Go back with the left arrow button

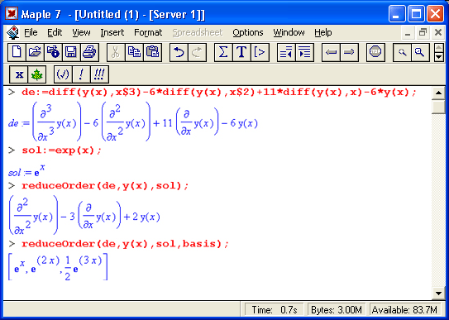(x=331, y=52)
